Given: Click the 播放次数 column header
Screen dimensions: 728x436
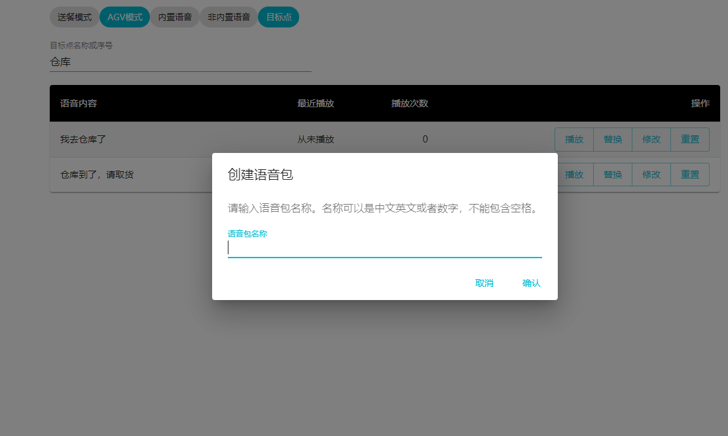Looking at the screenshot, I should [410, 103].
